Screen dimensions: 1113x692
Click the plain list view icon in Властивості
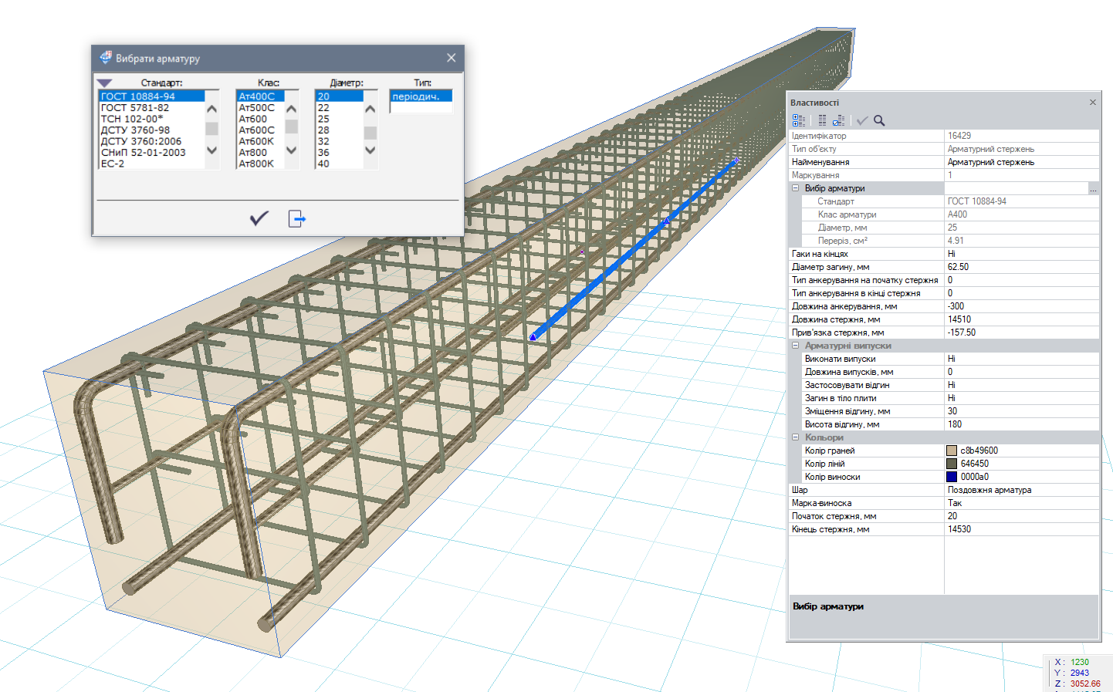pos(822,120)
